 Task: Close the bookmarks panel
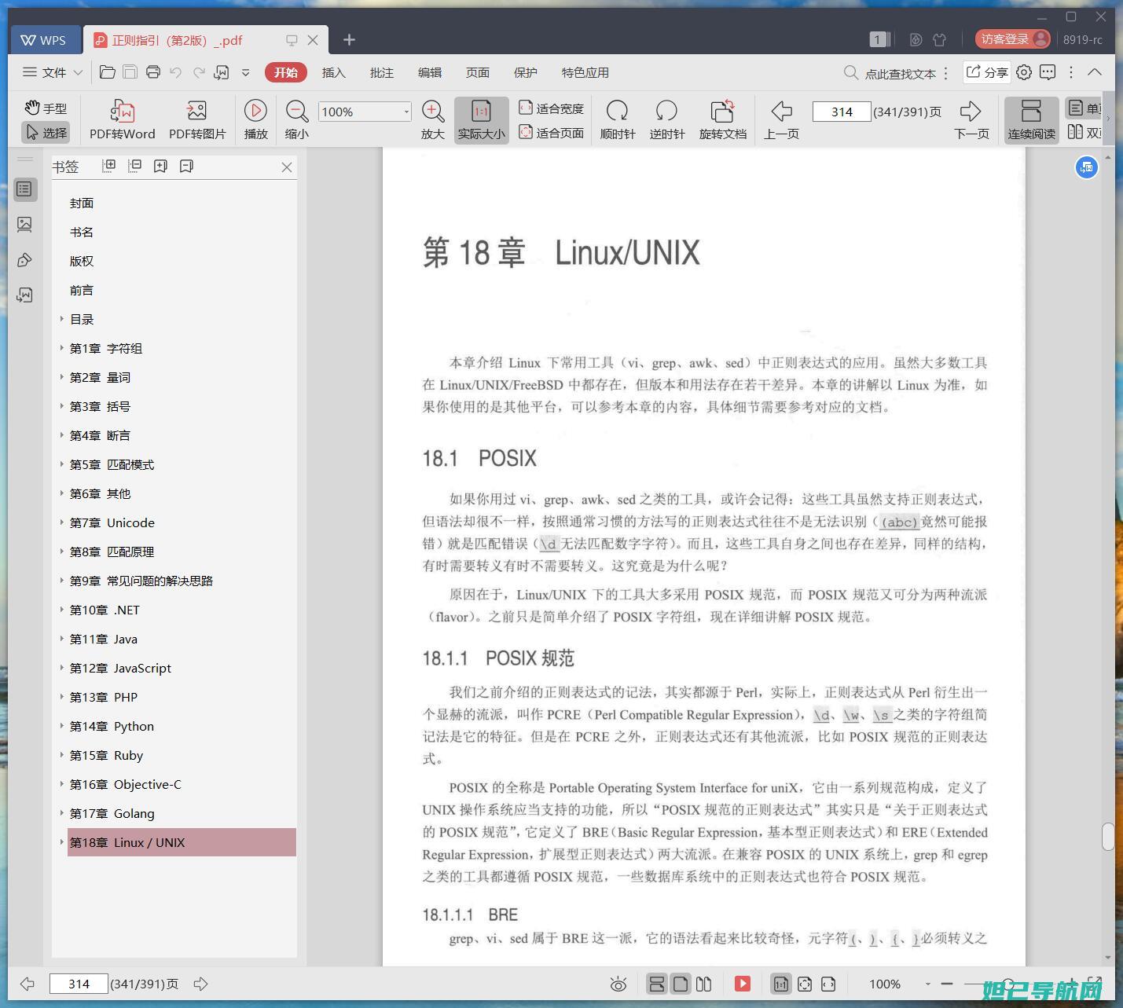(287, 167)
